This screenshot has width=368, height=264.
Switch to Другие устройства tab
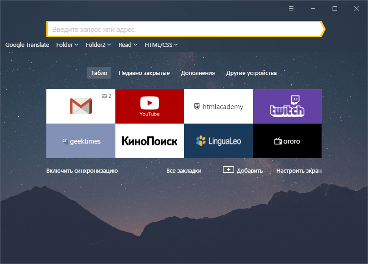click(251, 73)
